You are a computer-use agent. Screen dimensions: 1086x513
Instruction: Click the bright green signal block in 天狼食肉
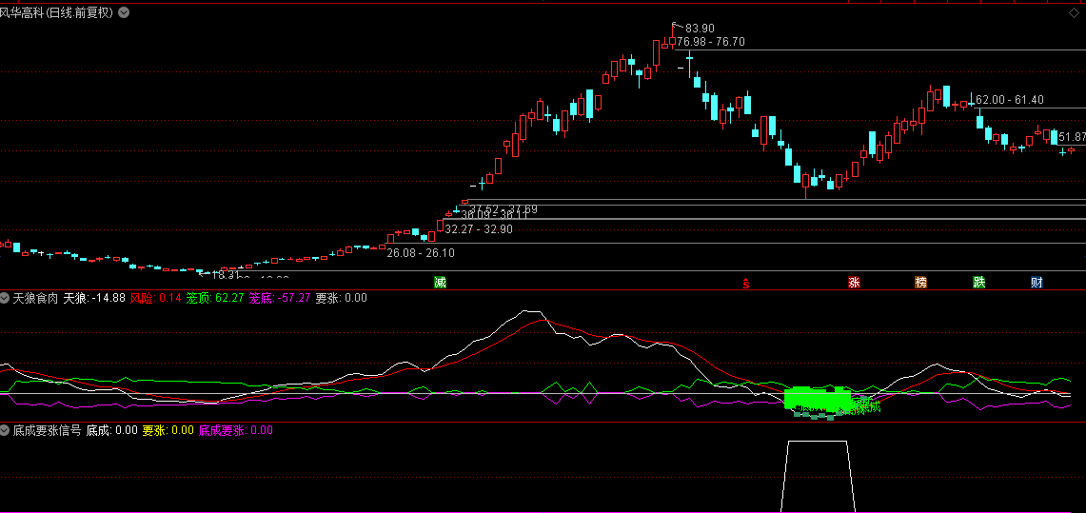[818, 400]
